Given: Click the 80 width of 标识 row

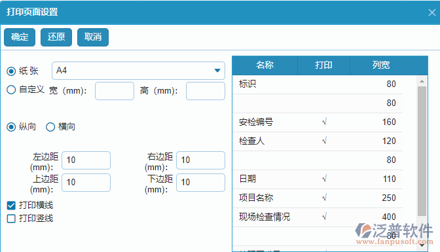Looking at the screenshot, I should point(391,84).
